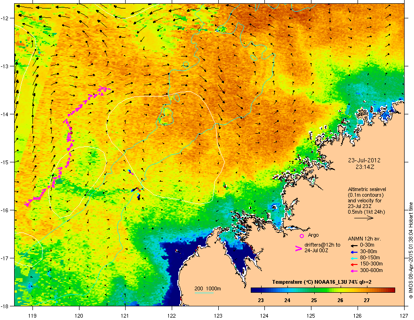
Task: Click the color bar value 24
Action: [287, 300]
